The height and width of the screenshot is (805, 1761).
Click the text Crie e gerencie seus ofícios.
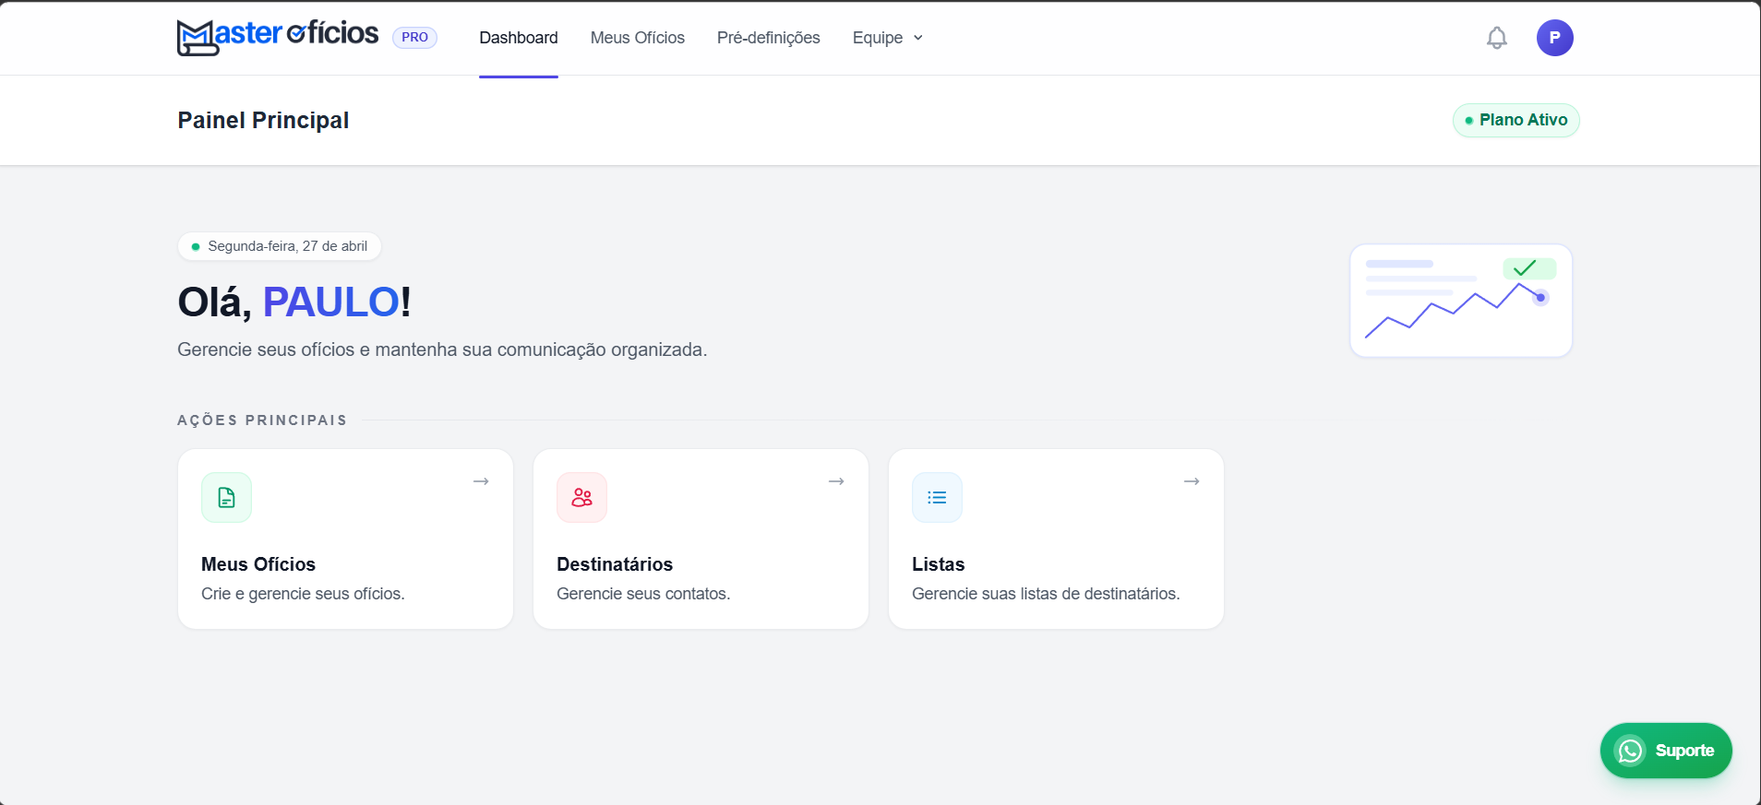[303, 594]
